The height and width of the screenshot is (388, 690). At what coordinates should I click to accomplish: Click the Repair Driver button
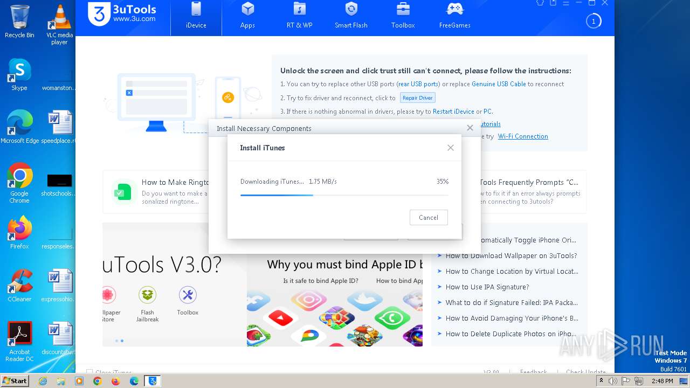[417, 98]
